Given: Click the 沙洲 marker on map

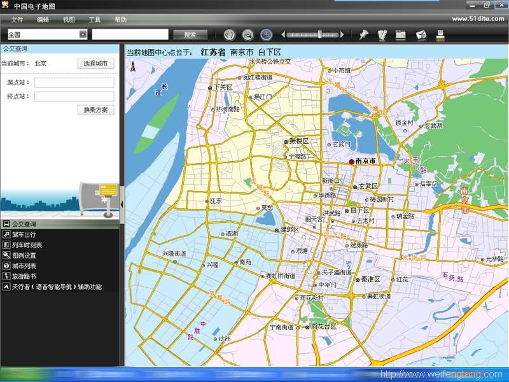Looking at the screenshot, I should pos(215,339).
